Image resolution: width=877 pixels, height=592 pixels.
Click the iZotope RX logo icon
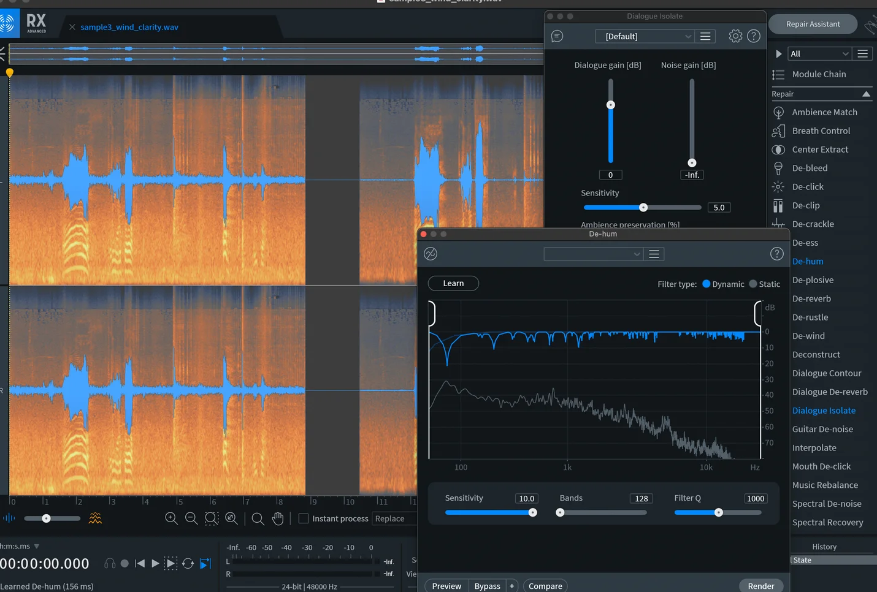[x=8, y=23]
